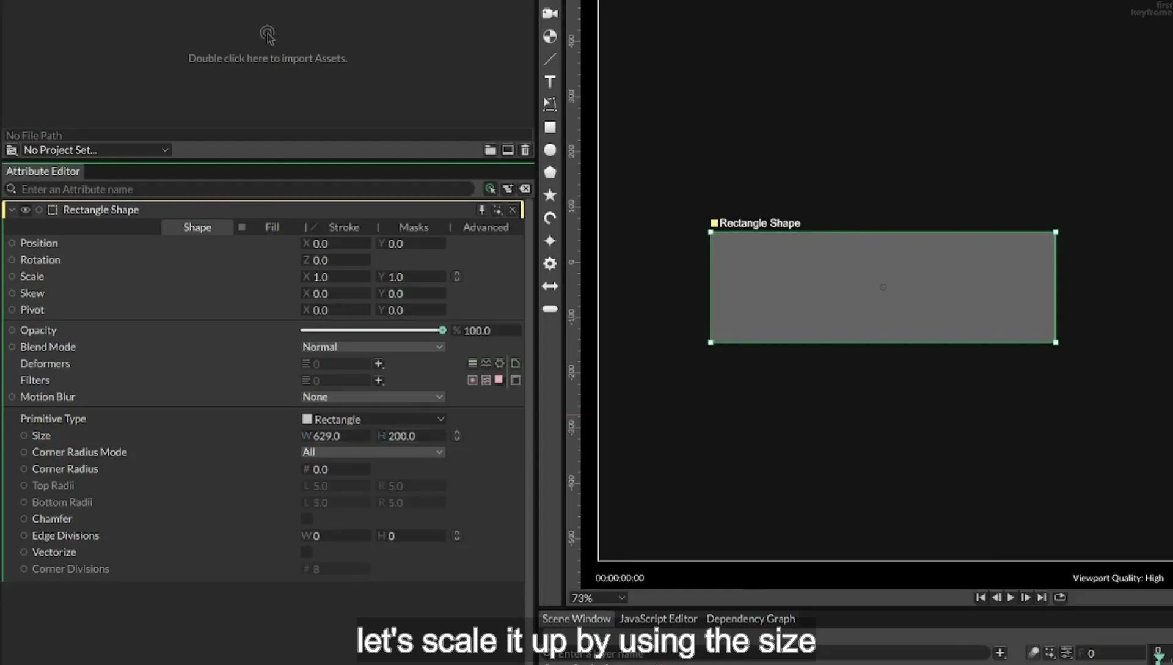1173x665 pixels.
Task: Select the line drawing tool
Action: 550,59
